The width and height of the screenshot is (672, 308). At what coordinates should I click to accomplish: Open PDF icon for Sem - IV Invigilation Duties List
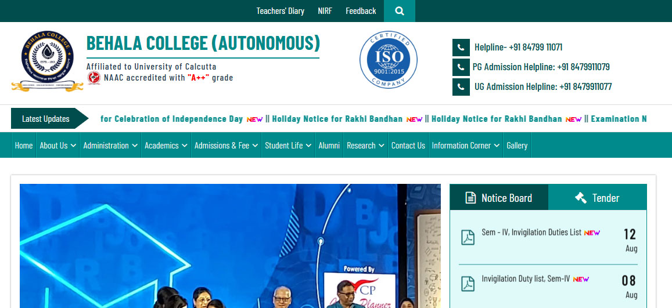point(468,237)
